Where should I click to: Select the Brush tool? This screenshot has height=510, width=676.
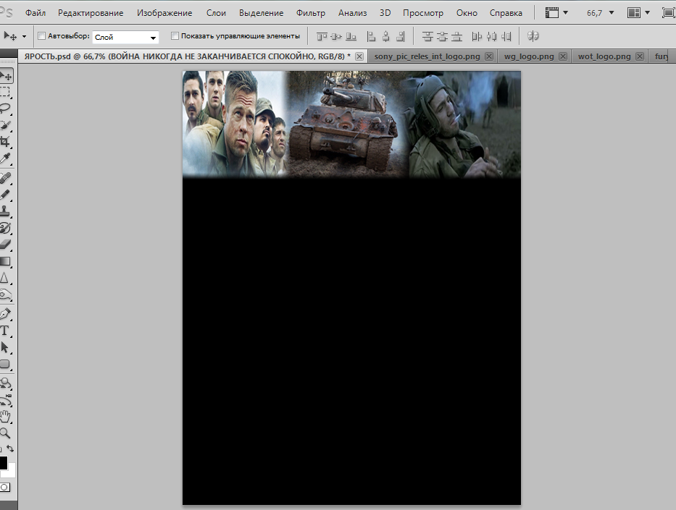(5, 195)
